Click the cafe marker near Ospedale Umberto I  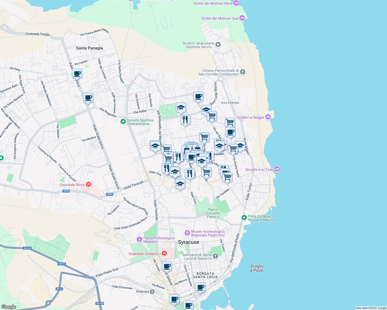[167, 266]
